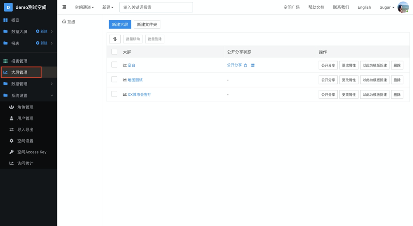The width and height of the screenshot is (413, 226).
Task: Check the box next to 地图测试
Action: point(114,80)
